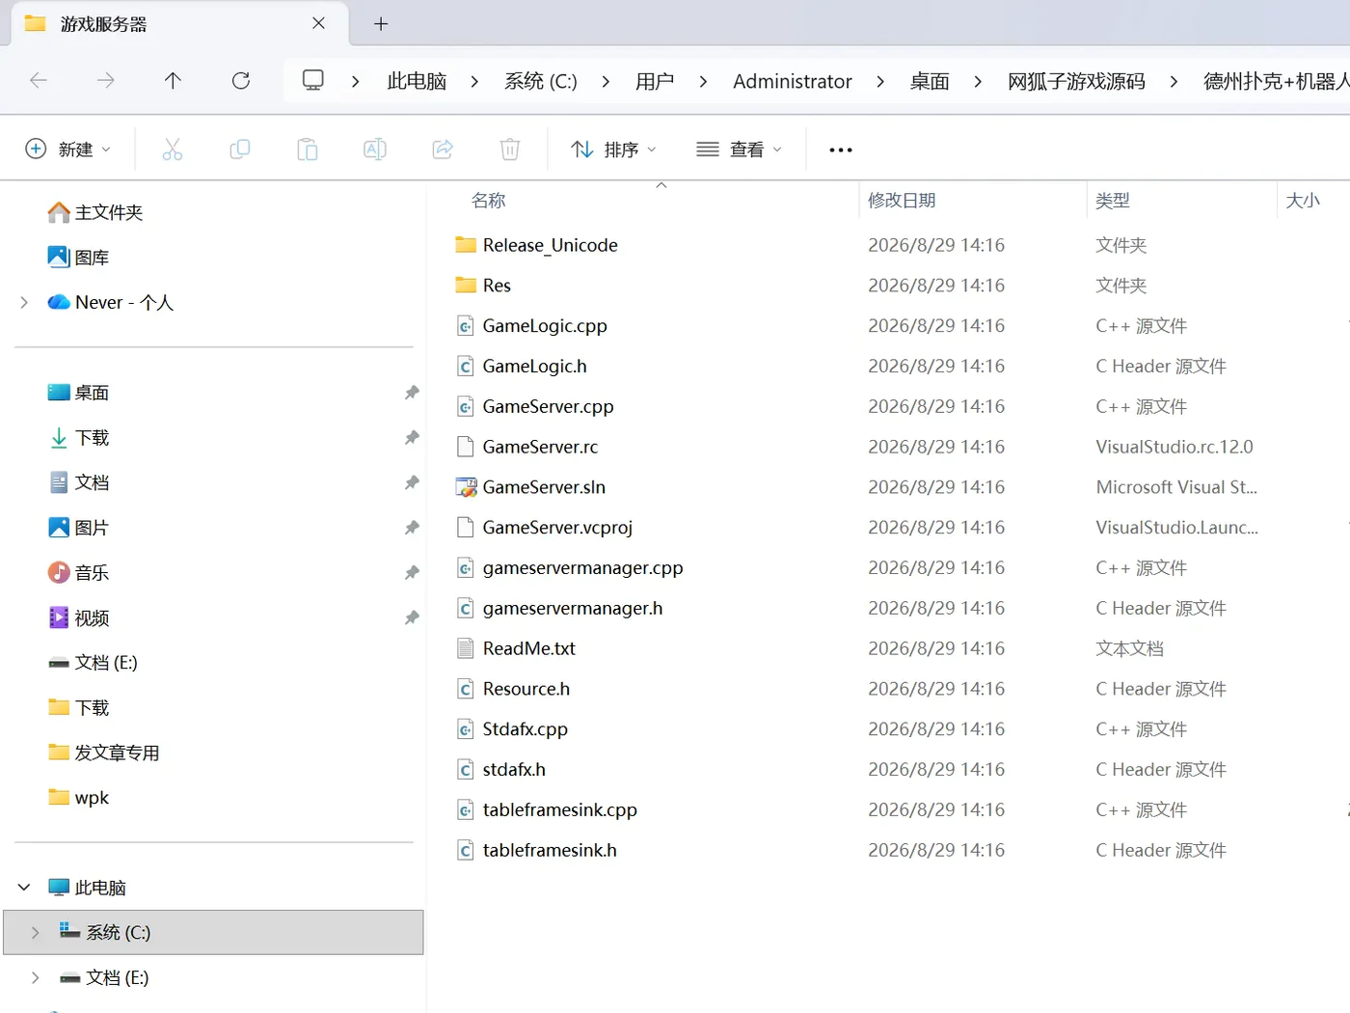Screen dimensions: 1350x1013
Task: Select the ReadMe.txt file icon
Action: (466, 648)
